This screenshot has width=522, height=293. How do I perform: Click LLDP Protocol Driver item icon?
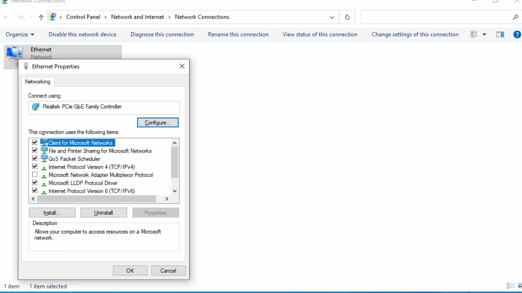pos(44,184)
